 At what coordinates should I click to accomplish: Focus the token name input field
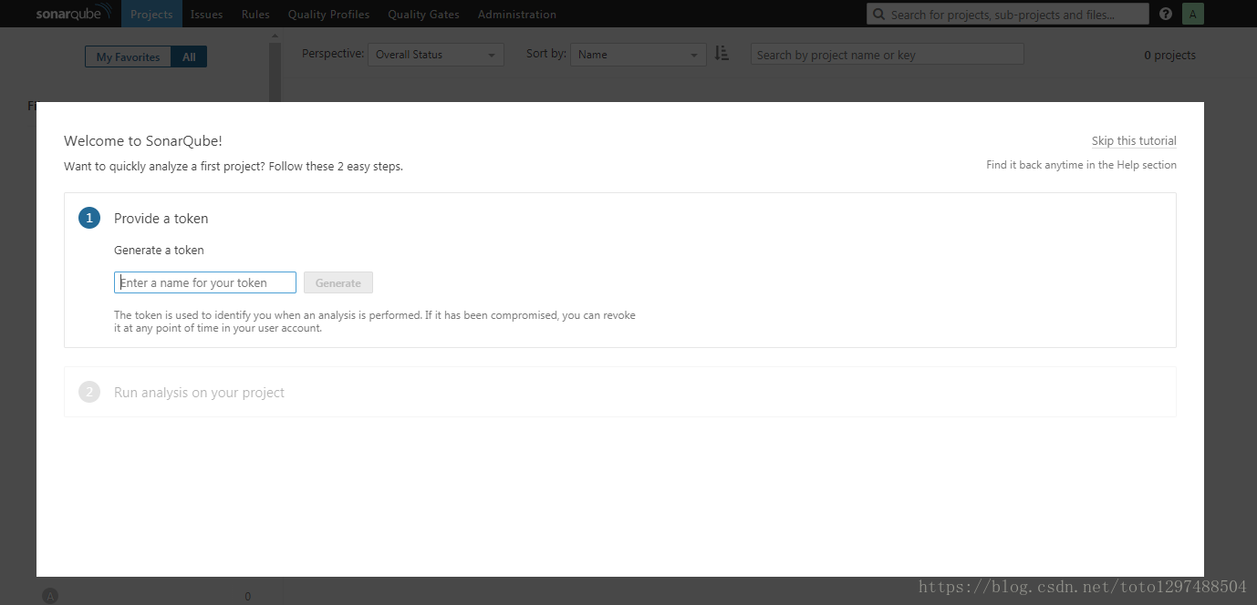click(x=205, y=282)
